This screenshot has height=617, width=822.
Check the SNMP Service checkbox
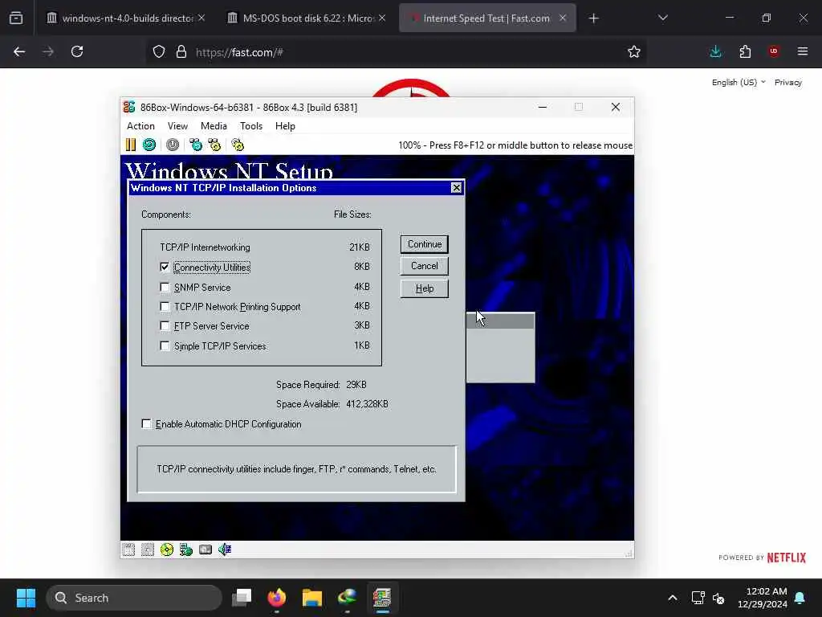pyautogui.click(x=165, y=287)
